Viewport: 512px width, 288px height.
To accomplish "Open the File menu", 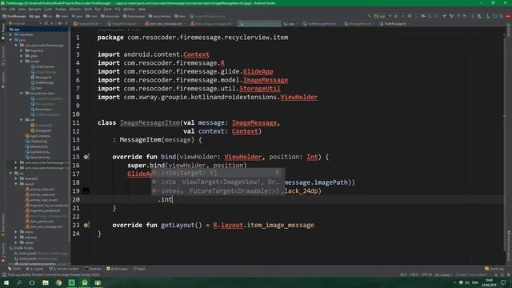I will [4, 9].
